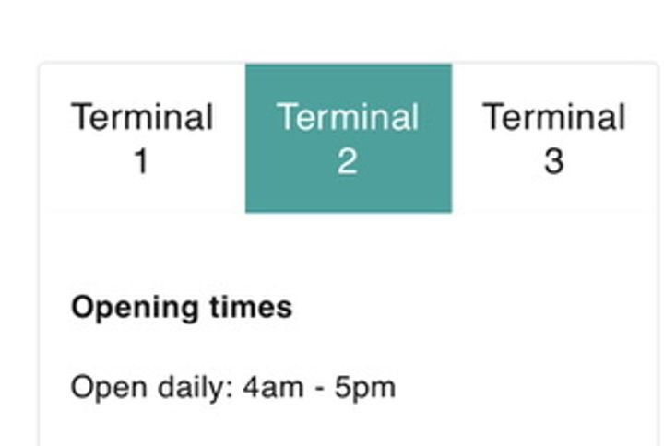Open the Terminal 3 tab
This screenshot has height=446, width=664.
(553, 138)
